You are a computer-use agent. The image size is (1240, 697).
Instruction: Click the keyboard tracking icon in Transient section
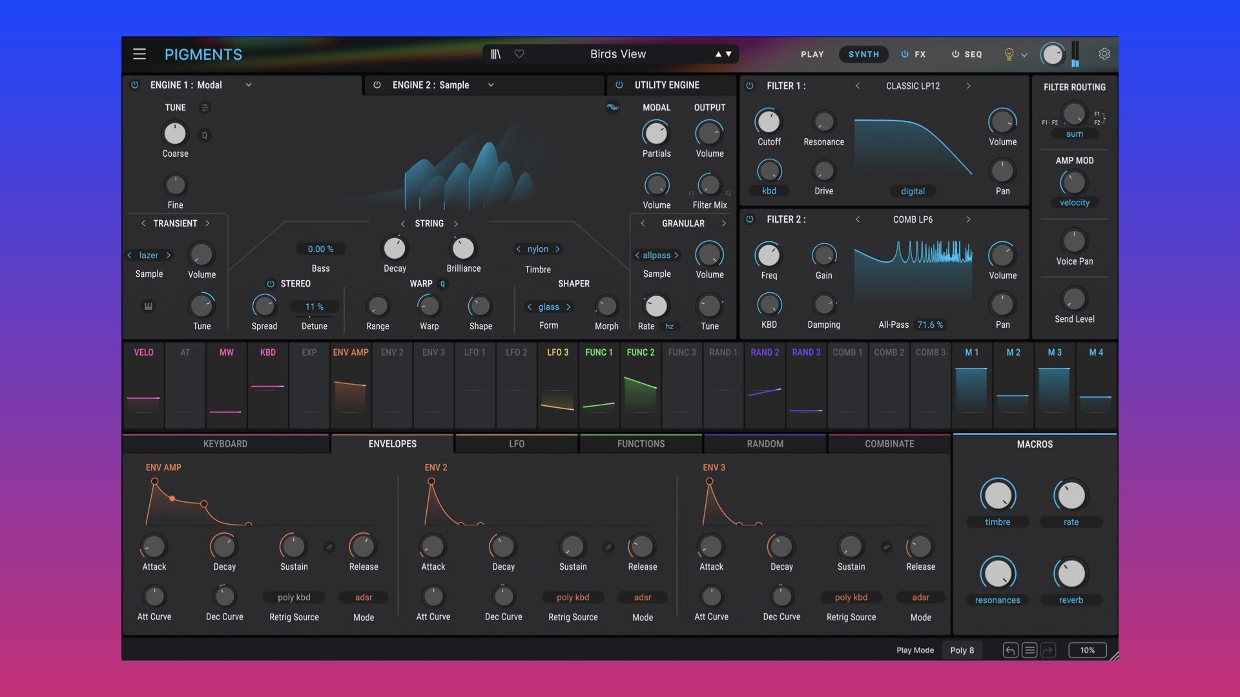(149, 307)
